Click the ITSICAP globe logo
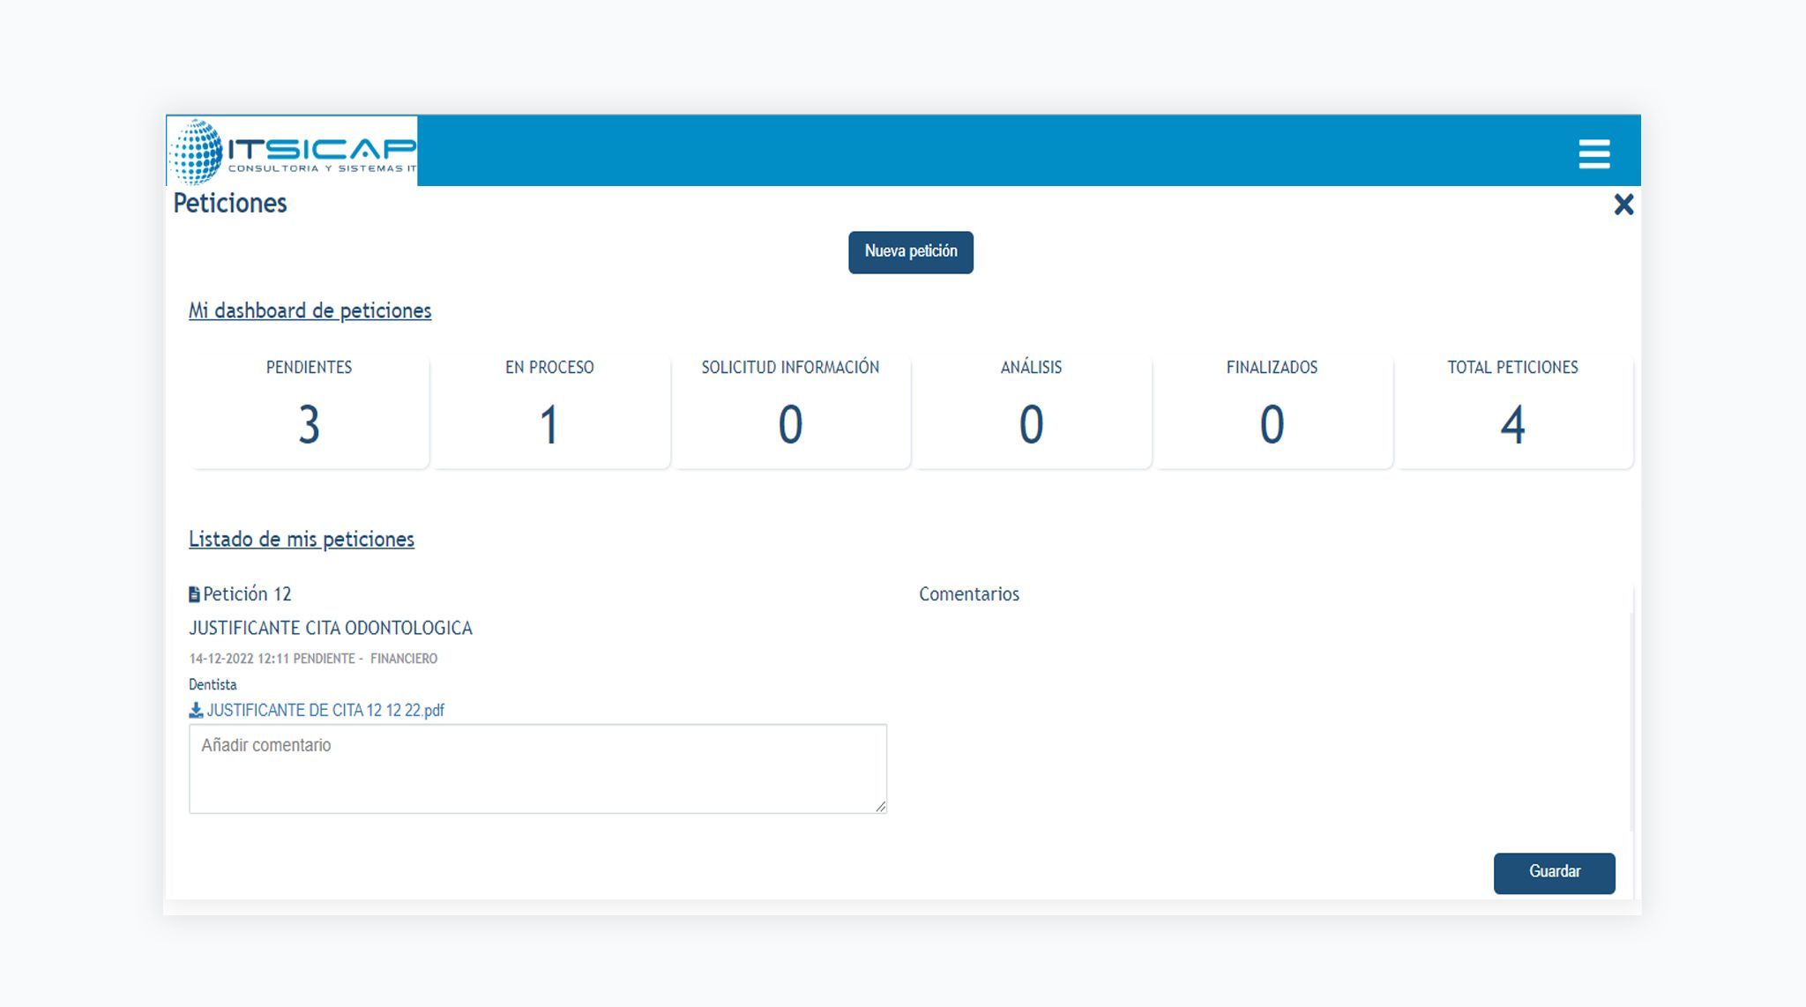 click(x=197, y=152)
